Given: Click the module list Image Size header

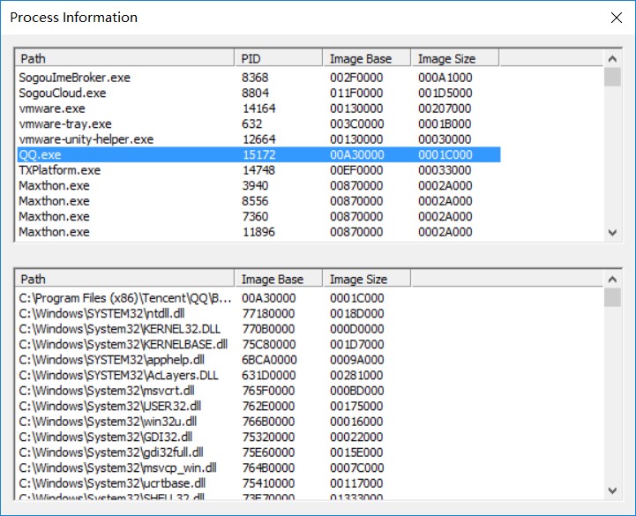Looking at the screenshot, I should pyautogui.click(x=367, y=279).
